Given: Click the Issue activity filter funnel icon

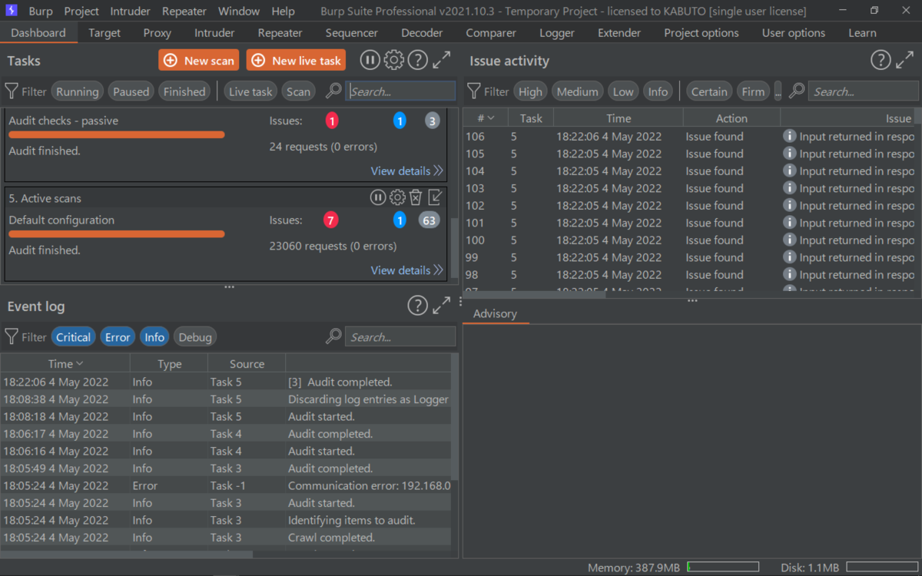Looking at the screenshot, I should [474, 91].
